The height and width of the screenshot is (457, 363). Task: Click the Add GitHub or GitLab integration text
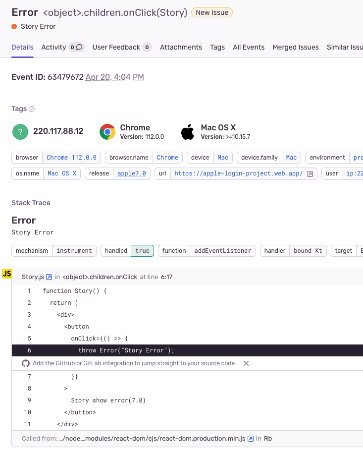134,363
